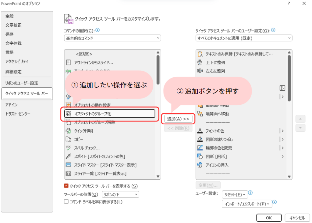
Task: Open the インポート/エクスポート dropdown
Action: (x=247, y=204)
